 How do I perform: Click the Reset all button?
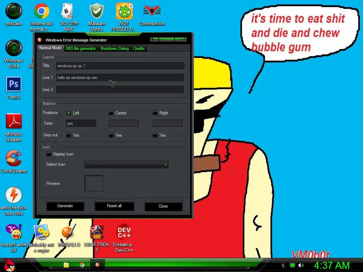(x=114, y=206)
